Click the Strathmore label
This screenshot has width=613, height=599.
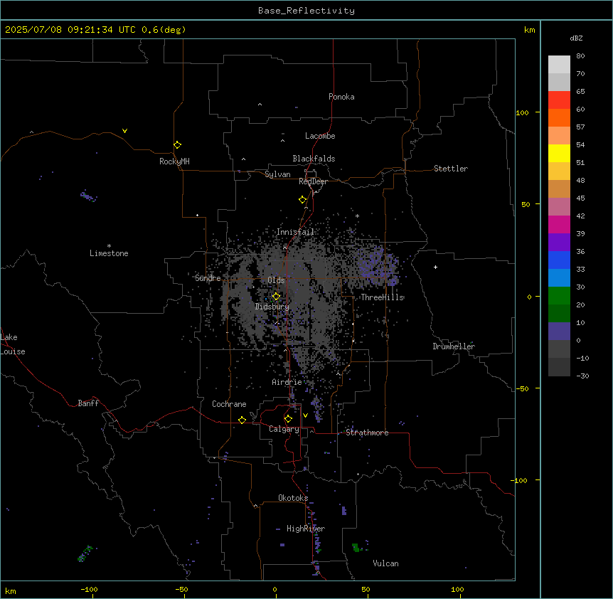pyautogui.click(x=367, y=433)
